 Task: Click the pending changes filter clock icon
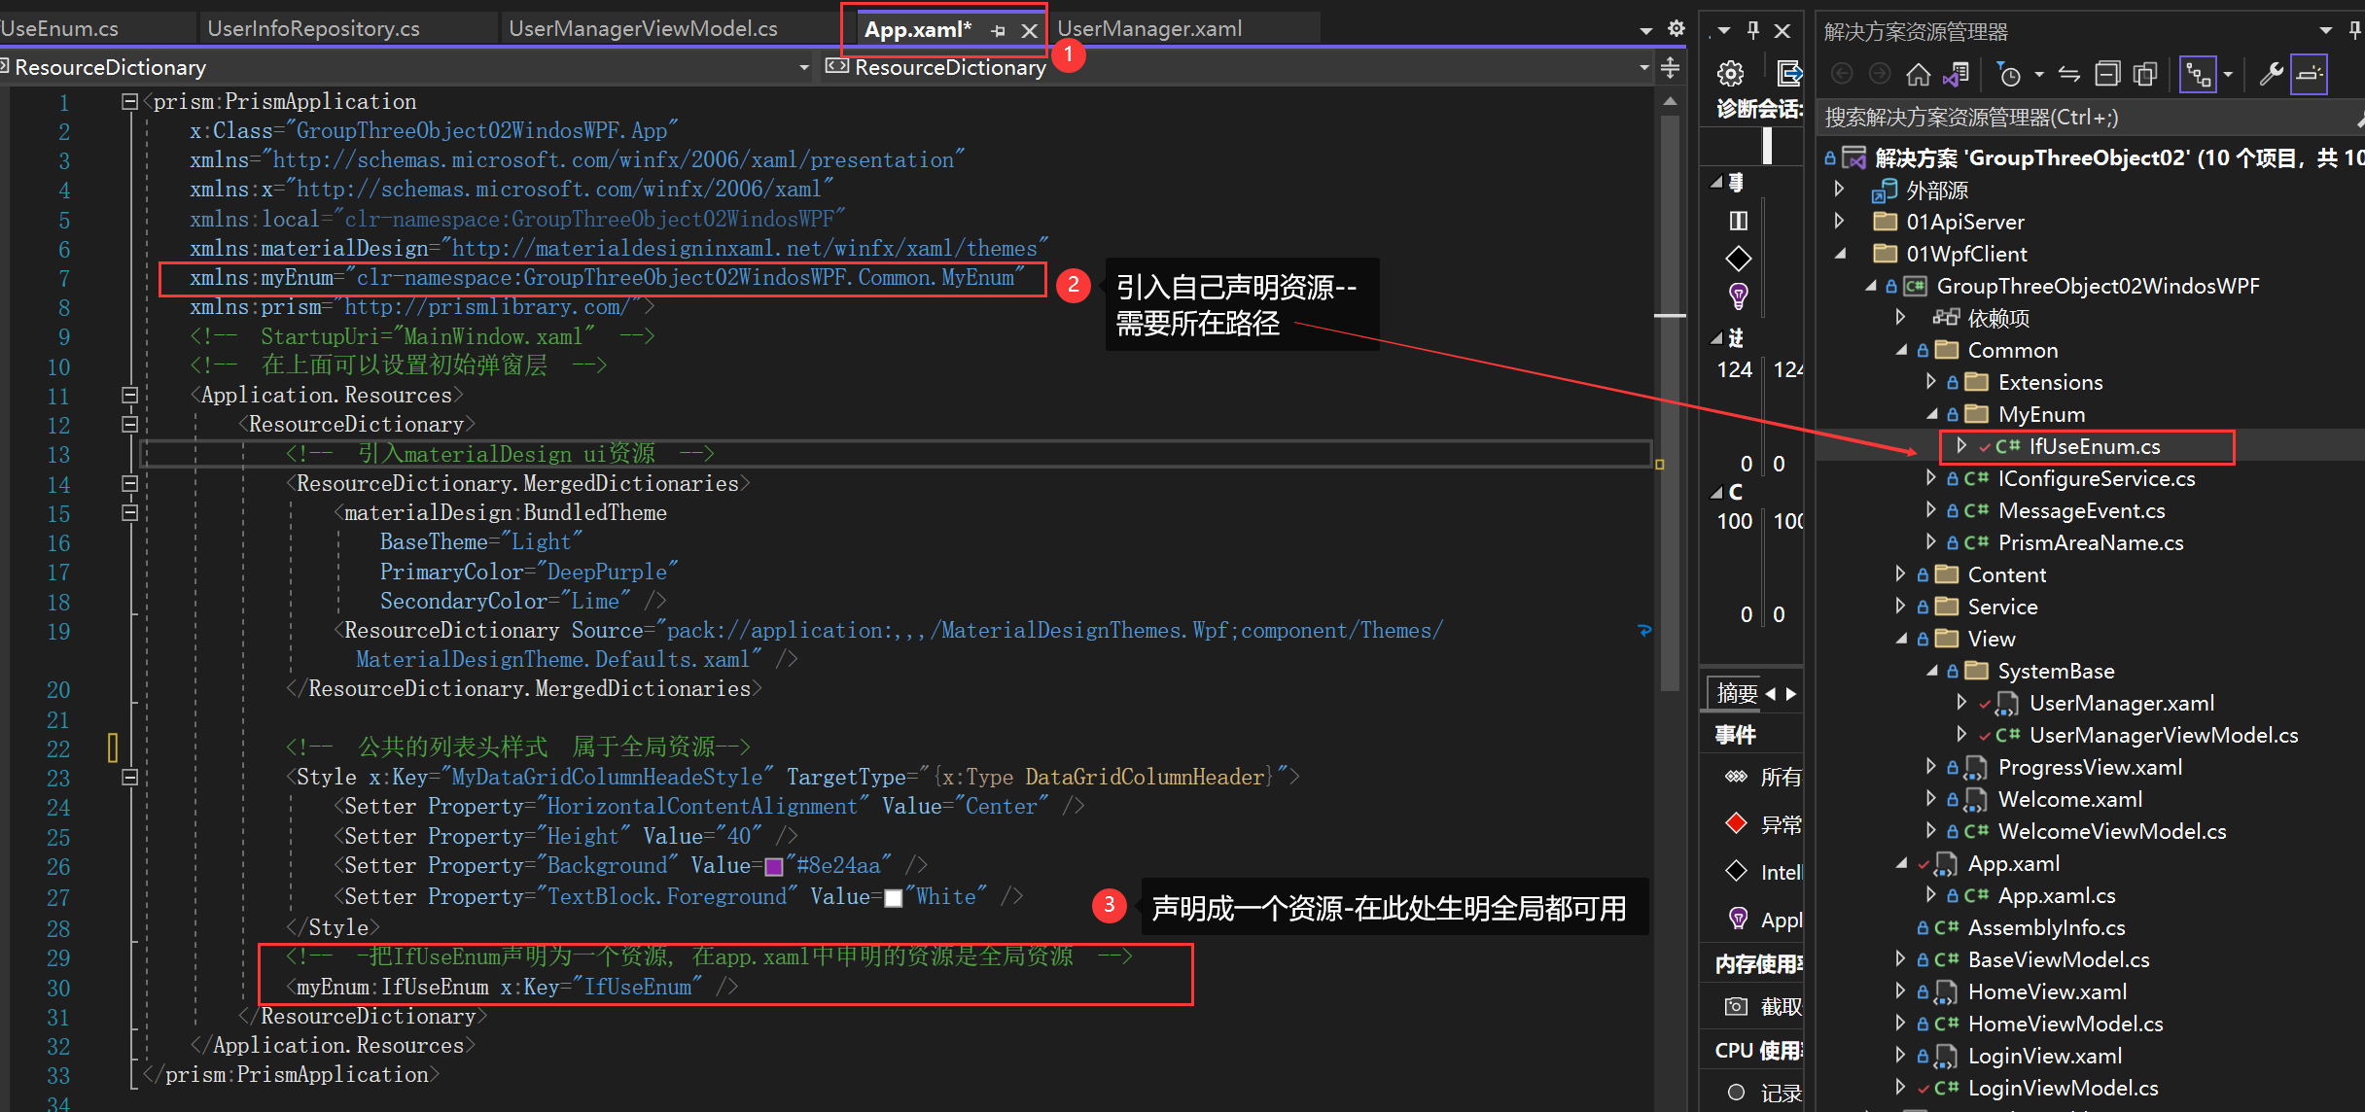click(x=2008, y=75)
